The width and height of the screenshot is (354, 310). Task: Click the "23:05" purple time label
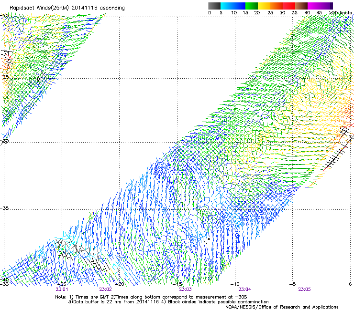click(304, 289)
